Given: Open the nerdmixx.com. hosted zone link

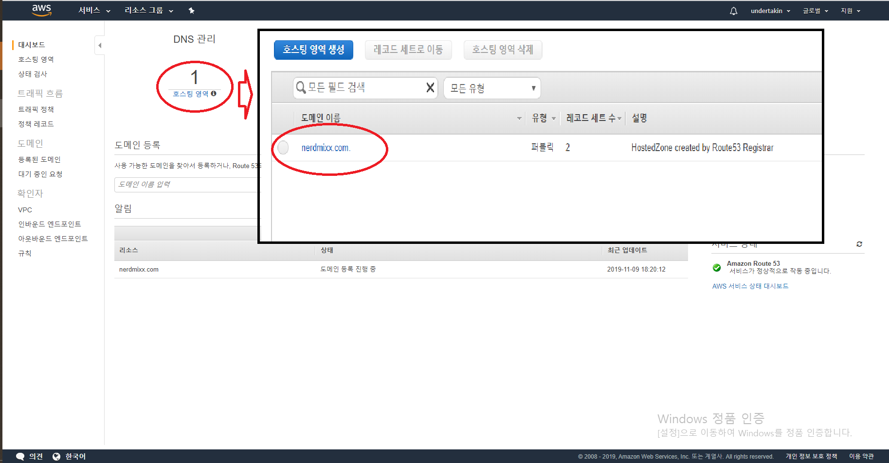Looking at the screenshot, I should point(326,148).
